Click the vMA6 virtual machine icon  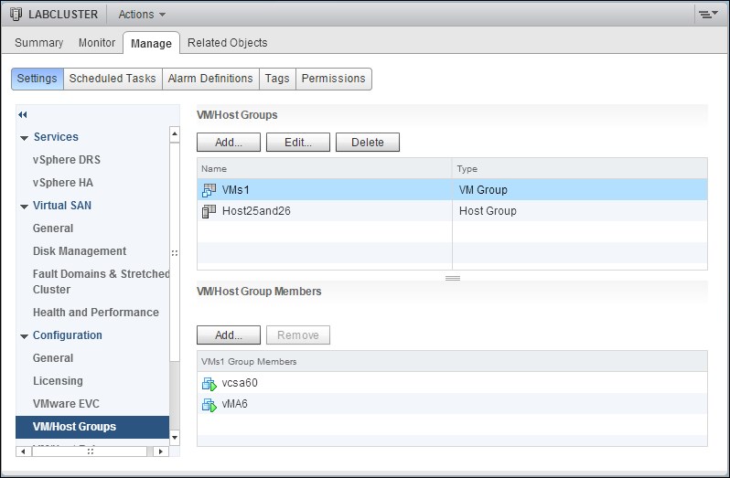tap(209, 405)
